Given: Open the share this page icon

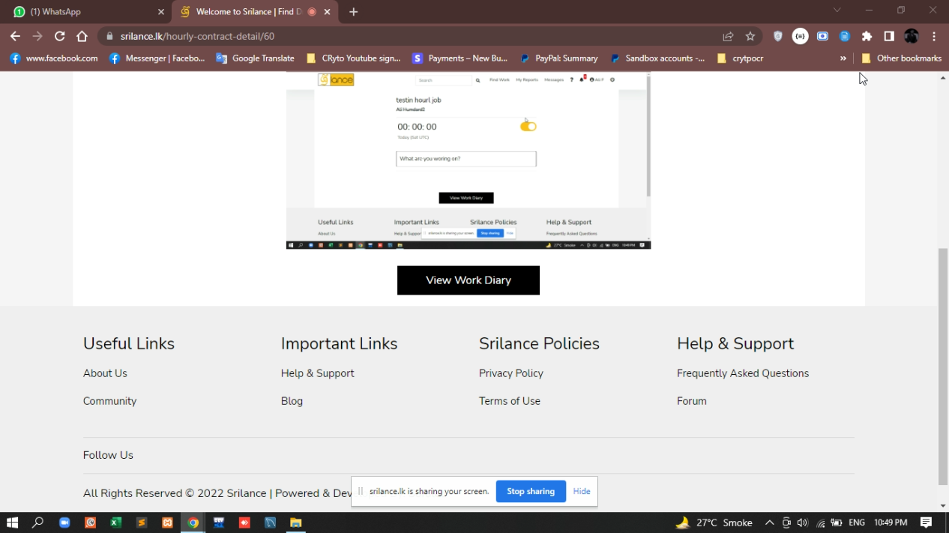Looking at the screenshot, I should (728, 36).
